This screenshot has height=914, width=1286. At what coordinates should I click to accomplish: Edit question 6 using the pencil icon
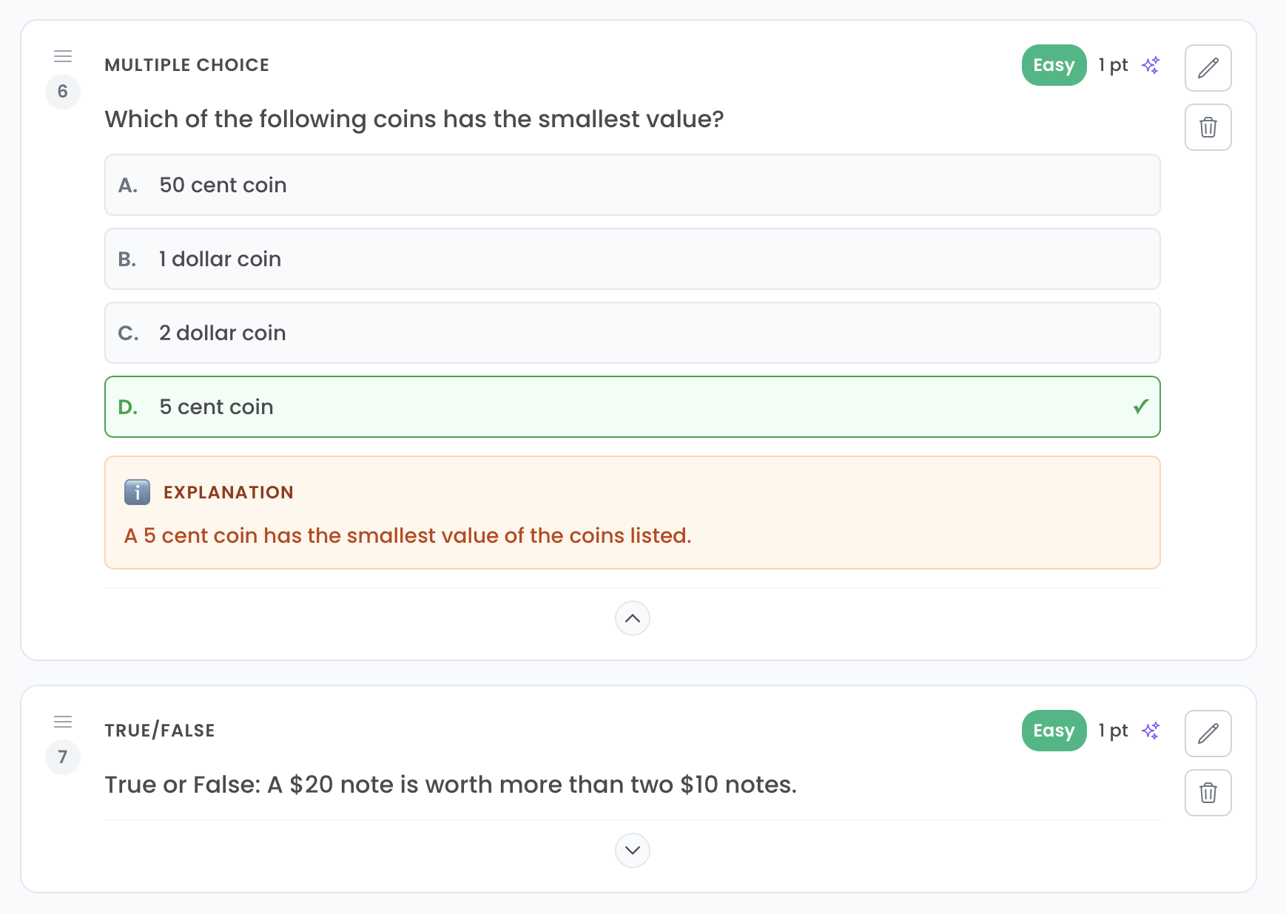click(x=1208, y=68)
